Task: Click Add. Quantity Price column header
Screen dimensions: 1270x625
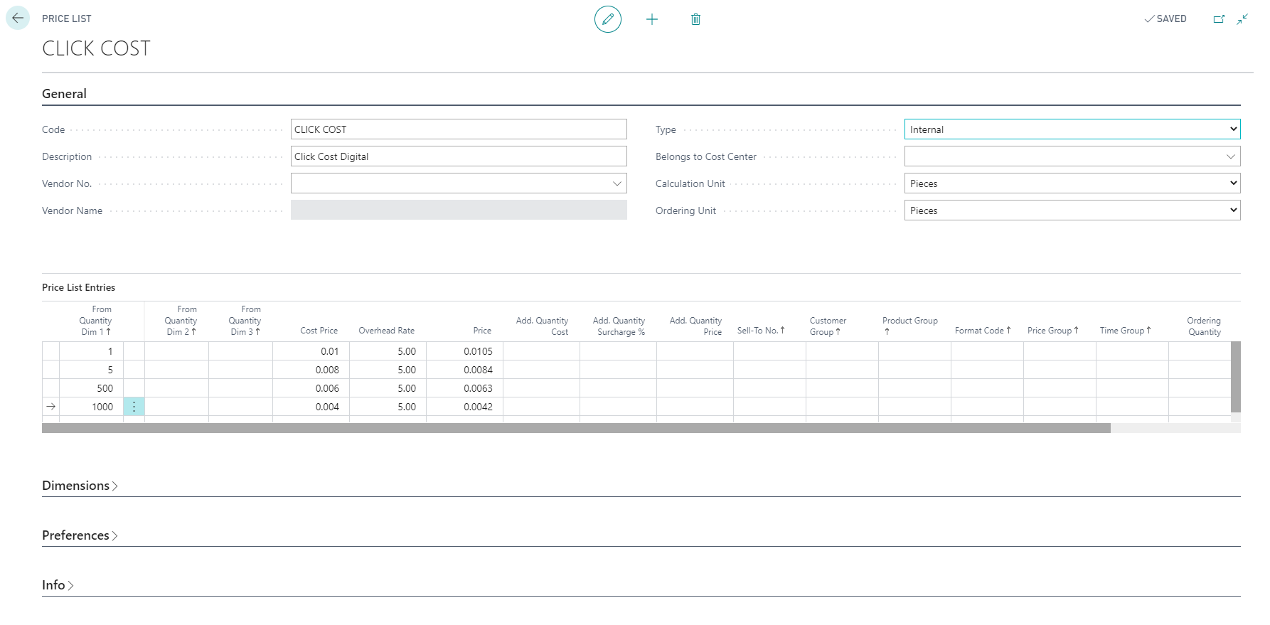Action: tap(695, 326)
